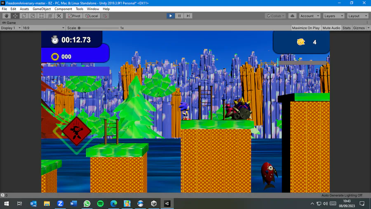Select the Move tool

pos(15,16)
